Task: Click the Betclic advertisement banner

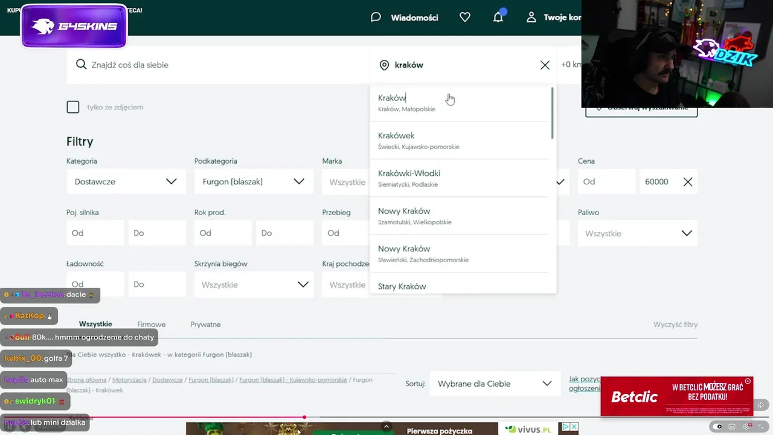Action: (x=676, y=397)
